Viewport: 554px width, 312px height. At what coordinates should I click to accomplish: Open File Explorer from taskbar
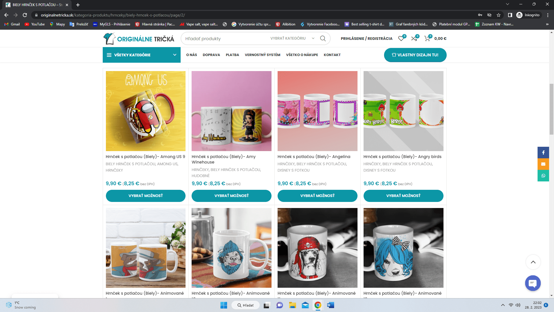(x=293, y=305)
